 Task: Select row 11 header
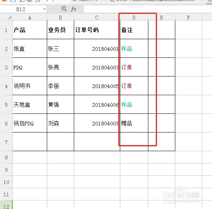(6, 194)
